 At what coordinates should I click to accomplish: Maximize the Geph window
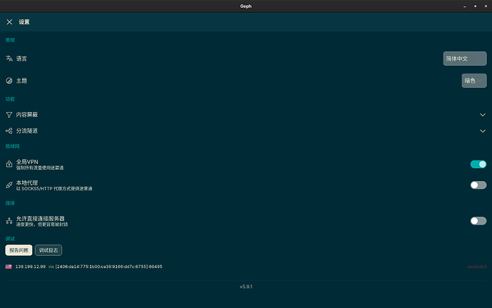coord(475,6)
